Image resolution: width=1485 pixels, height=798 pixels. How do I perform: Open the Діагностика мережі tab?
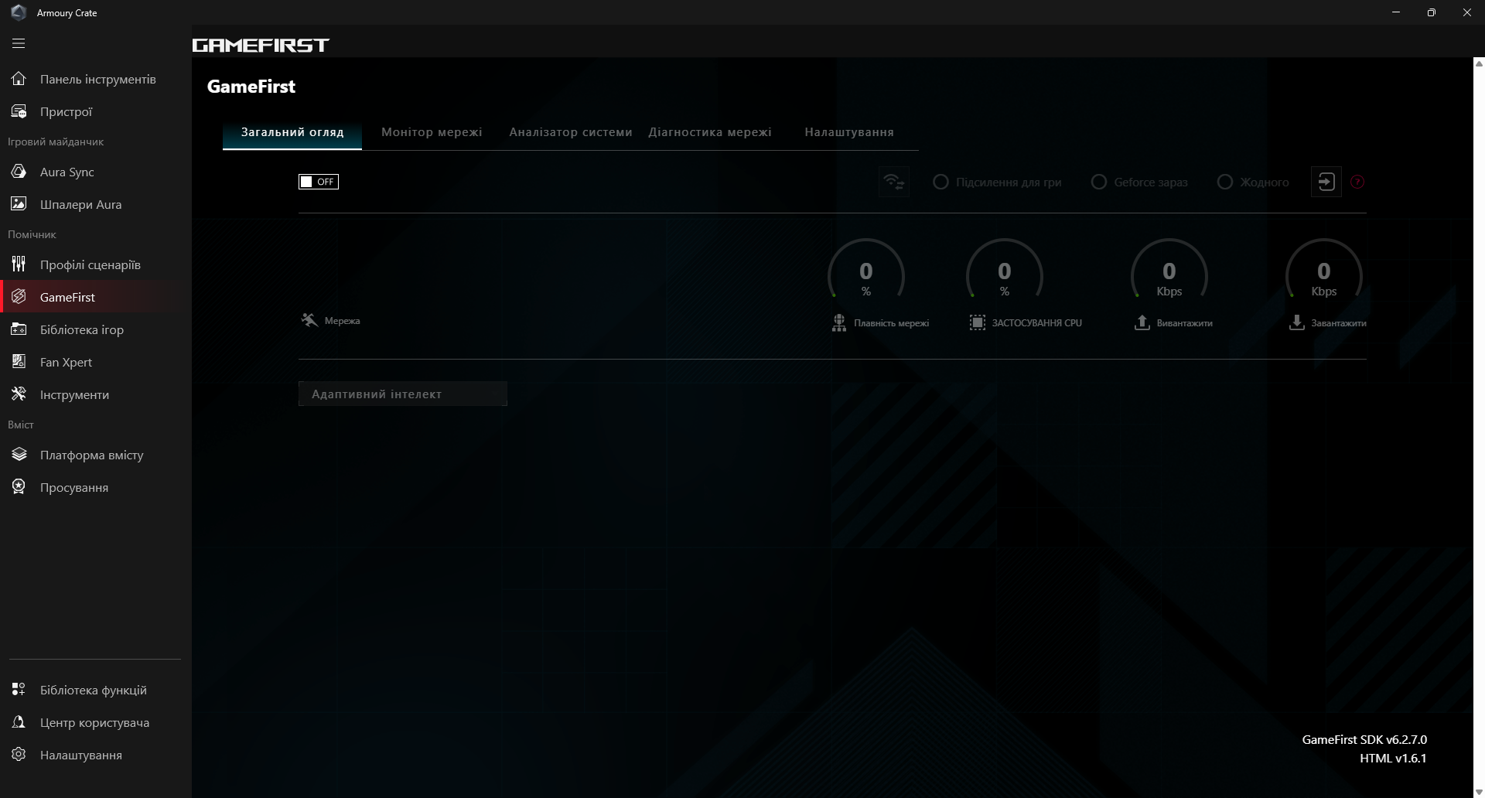[x=710, y=132]
